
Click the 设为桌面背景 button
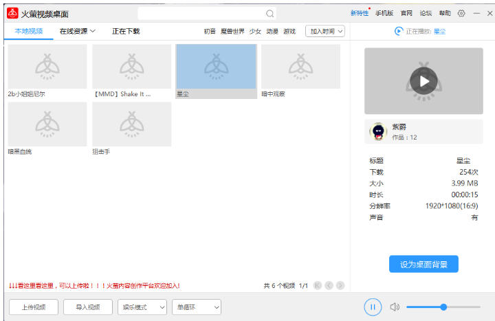pos(423,264)
